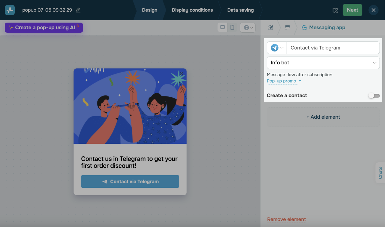Switch to desktop preview mode

pyautogui.click(x=222, y=27)
